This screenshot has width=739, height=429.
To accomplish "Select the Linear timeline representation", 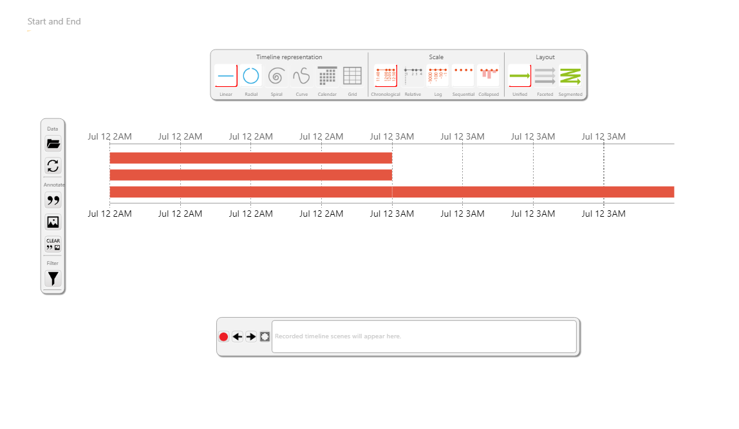I will 226,76.
